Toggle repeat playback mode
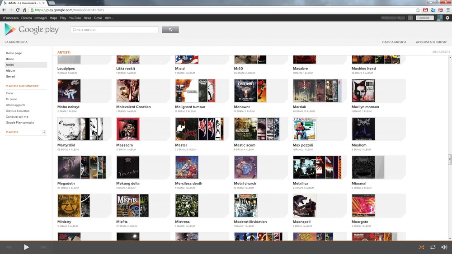 pos(433,247)
